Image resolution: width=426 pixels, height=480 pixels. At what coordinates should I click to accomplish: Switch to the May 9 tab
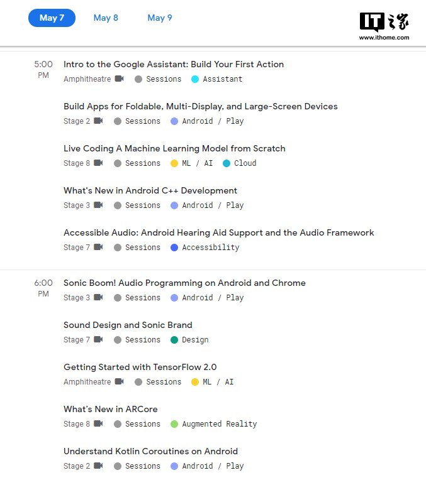pyautogui.click(x=160, y=18)
